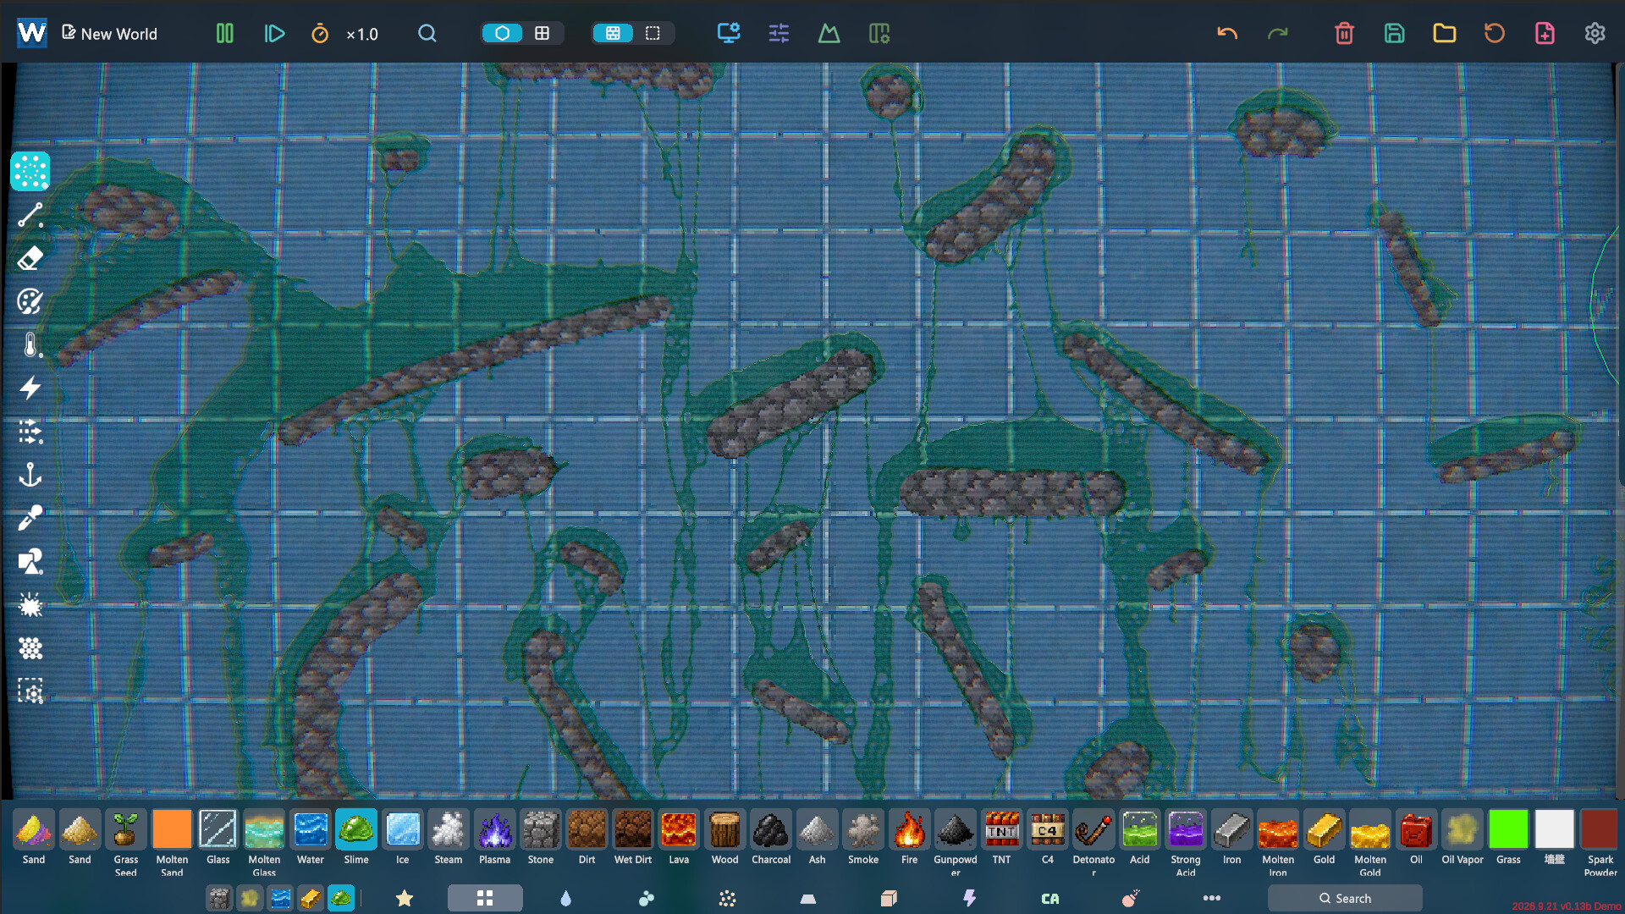Enable the hexagon view mode toggle

(503, 33)
